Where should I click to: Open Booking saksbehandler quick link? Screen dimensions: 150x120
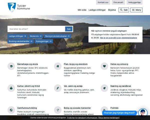[20, 41]
